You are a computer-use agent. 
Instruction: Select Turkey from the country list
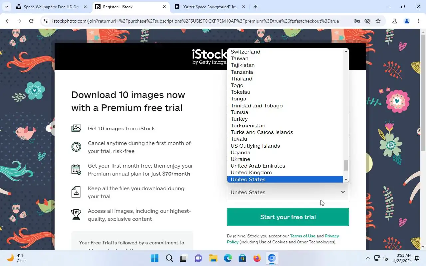(x=285, y=119)
